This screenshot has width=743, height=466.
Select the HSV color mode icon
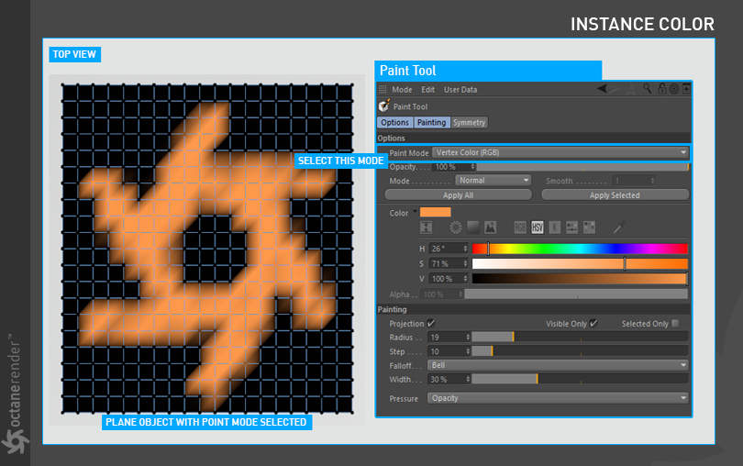click(537, 227)
